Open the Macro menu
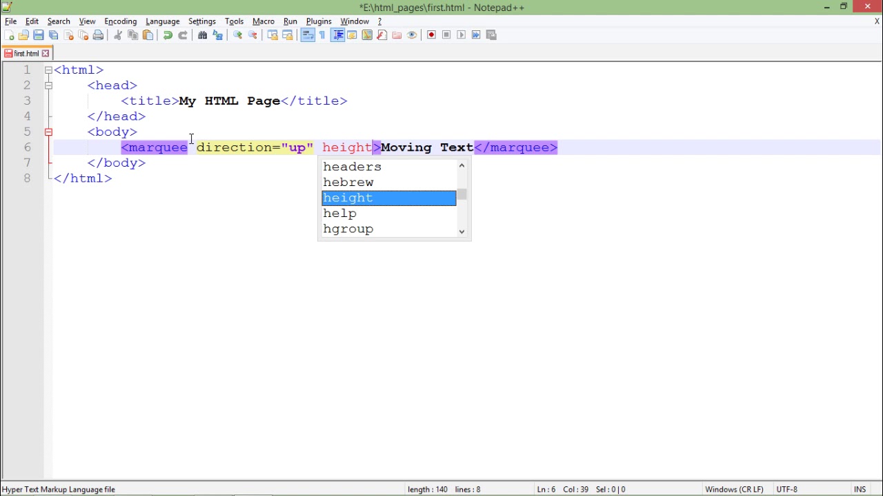The image size is (883, 496). [x=264, y=21]
